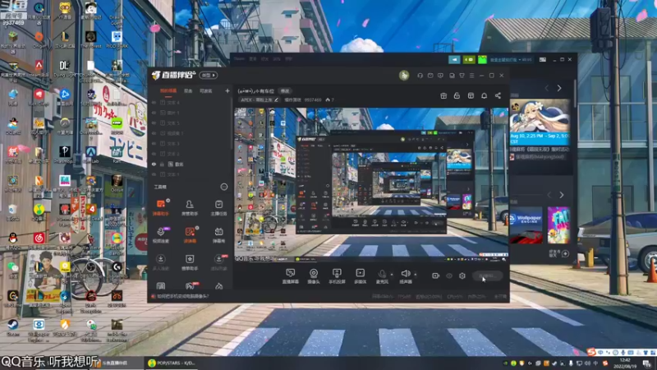Viewport: 657px width, 370px height.
Task: Open the orange highlighted tool in second toolbox row
Action: 190,235
